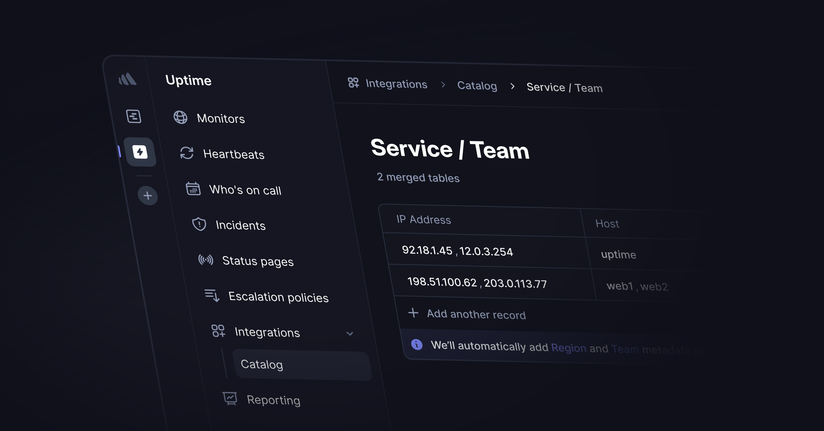Screen dimensions: 824x431
Task: Click the calendar icon for Who's on call
Action: coord(193,189)
